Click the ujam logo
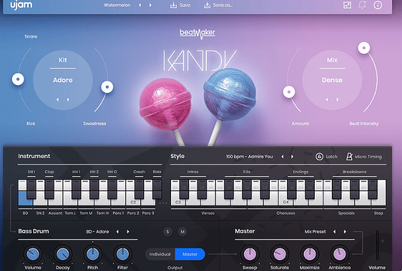Screen dimensions: 402x271 tap(21, 5)
